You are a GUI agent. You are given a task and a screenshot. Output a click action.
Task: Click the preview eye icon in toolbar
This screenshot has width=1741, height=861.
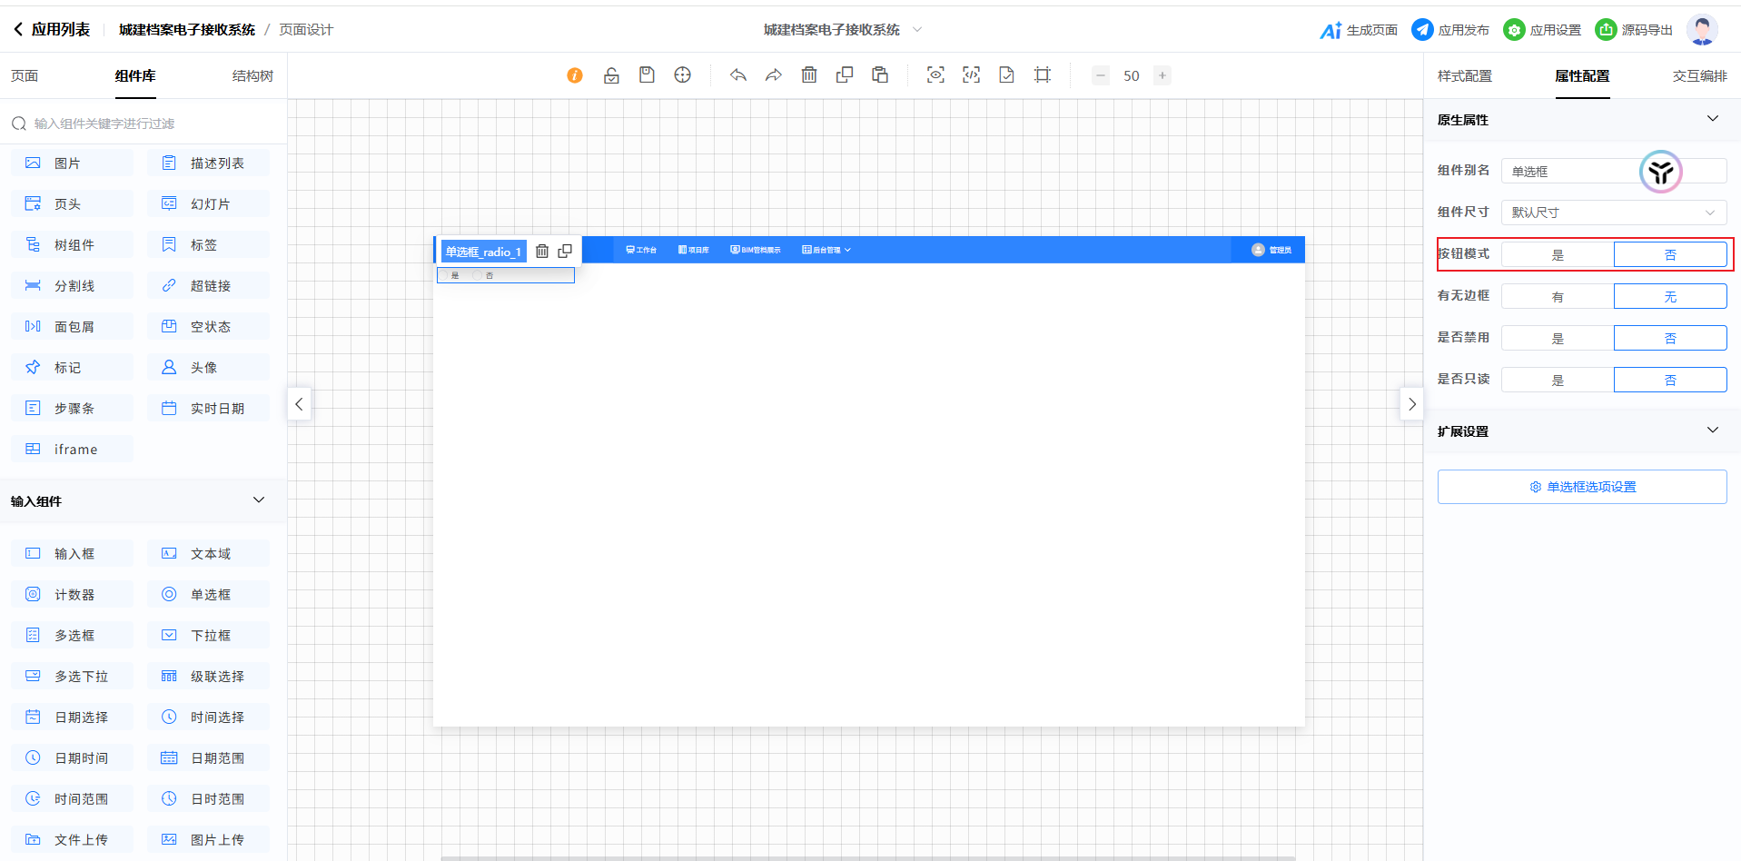(935, 75)
